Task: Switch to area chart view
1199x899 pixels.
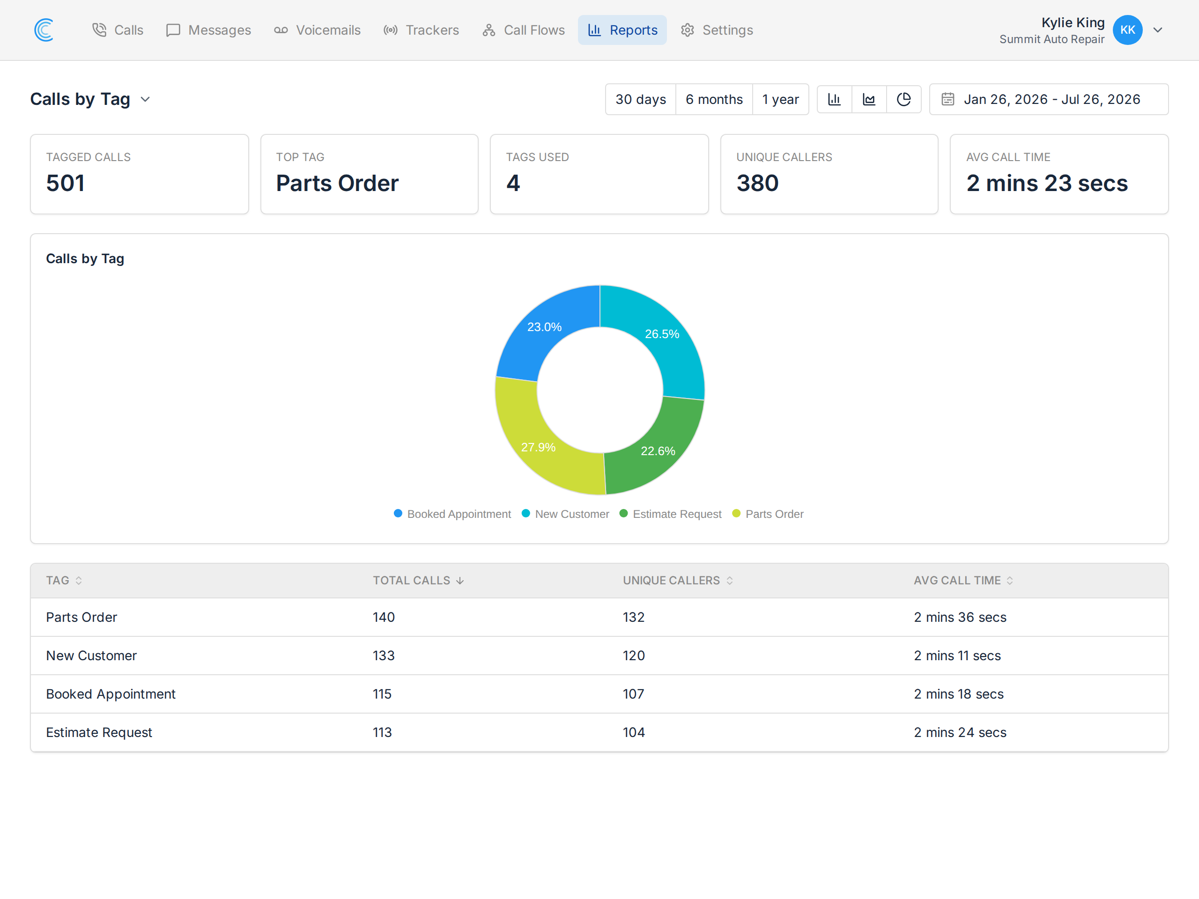Action: pos(869,99)
